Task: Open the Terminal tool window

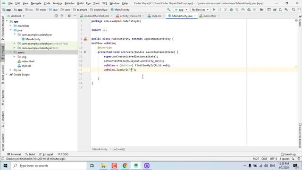Action: (x=14, y=154)
